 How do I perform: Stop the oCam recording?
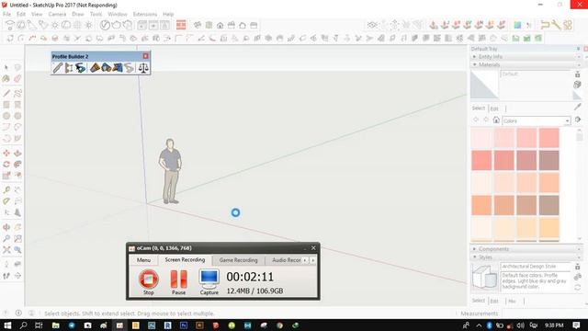[149, 282]
